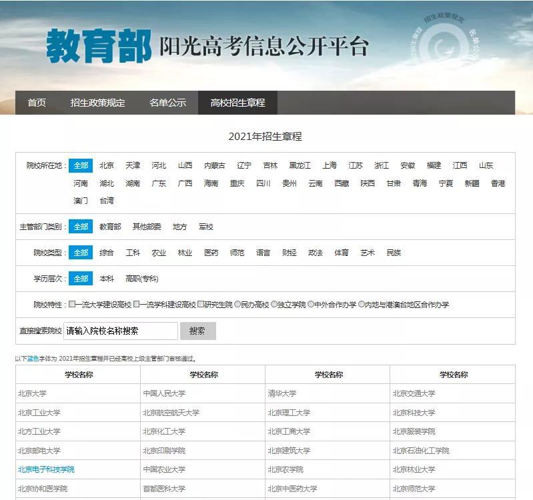533x500 pixels.
Task: Filter location by 河南
Action: tap(81, 183)
